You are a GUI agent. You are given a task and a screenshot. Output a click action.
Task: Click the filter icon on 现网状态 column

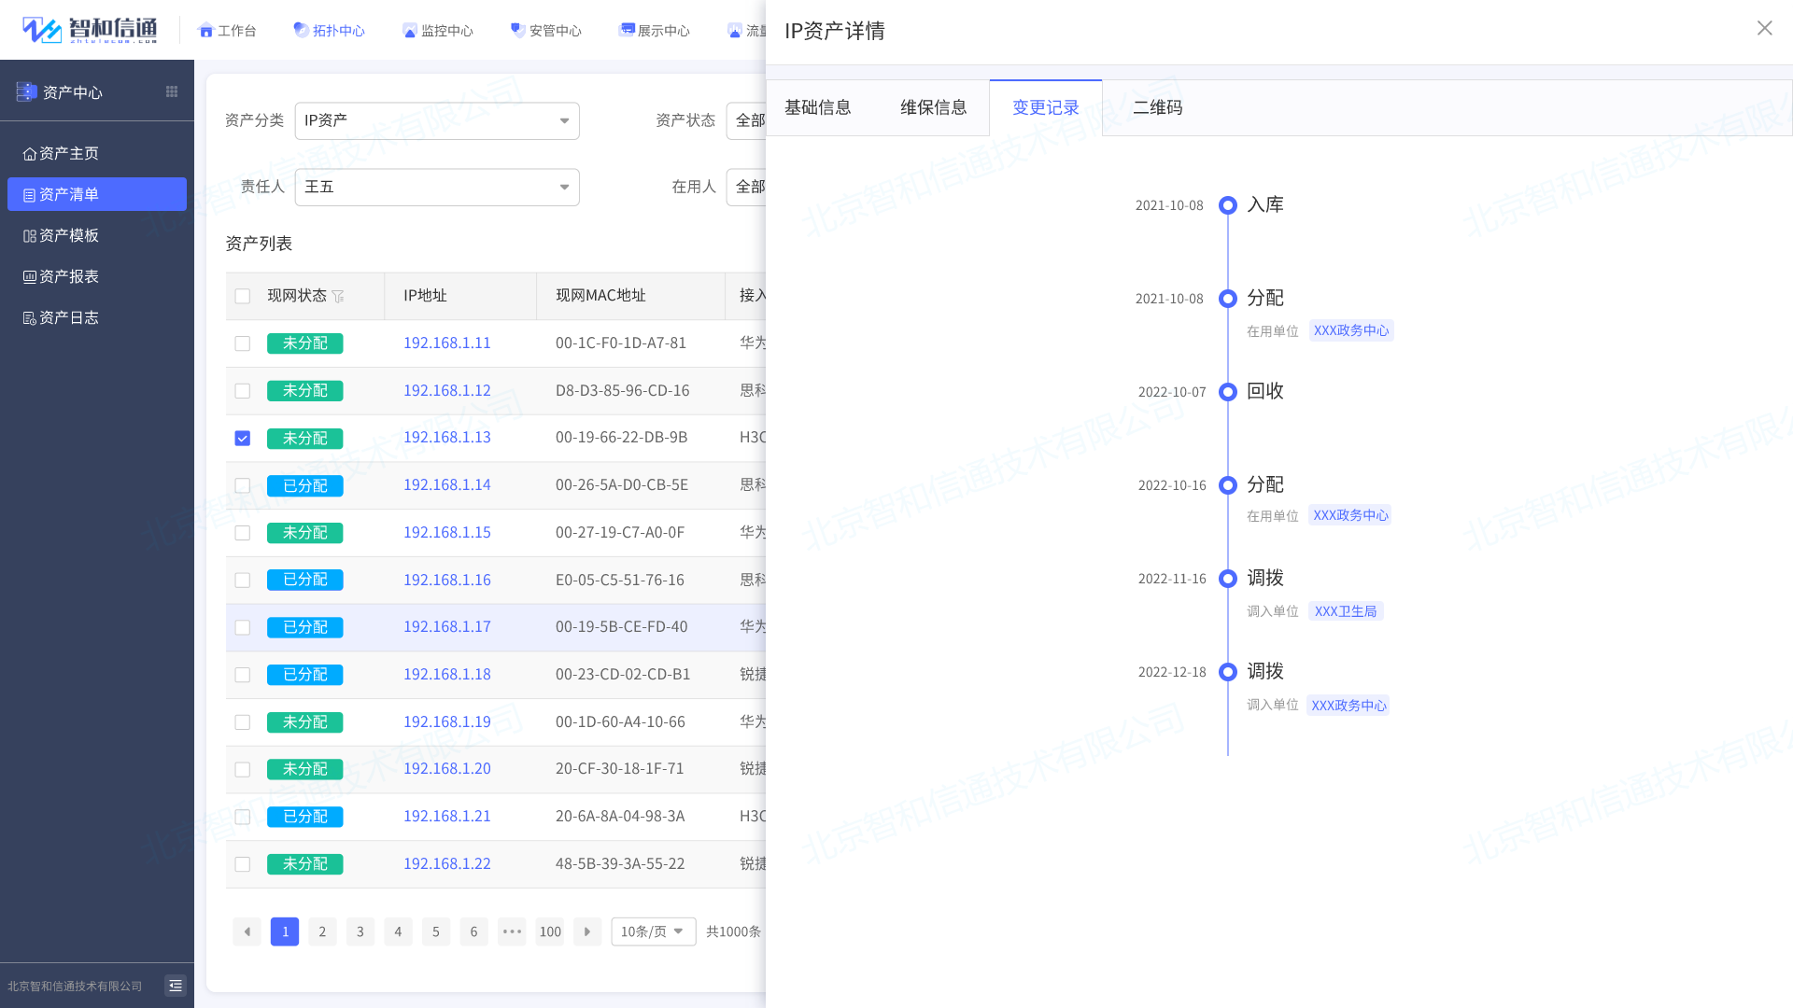[339, 296]
